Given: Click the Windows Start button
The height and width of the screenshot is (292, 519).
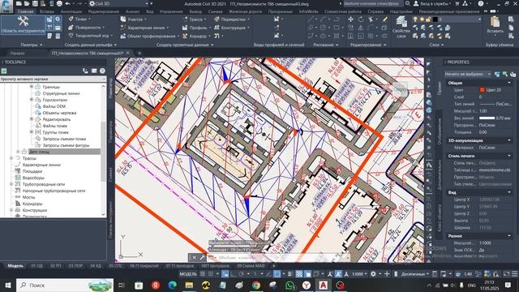Looking at the screenshot, I should (x=7, y=285).
